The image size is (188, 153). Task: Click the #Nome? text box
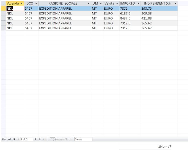point(145,147)
